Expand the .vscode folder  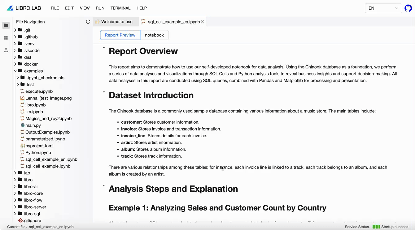pos(15,50)
